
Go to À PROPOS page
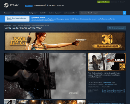pyautogui.click(x=51, y=5)
